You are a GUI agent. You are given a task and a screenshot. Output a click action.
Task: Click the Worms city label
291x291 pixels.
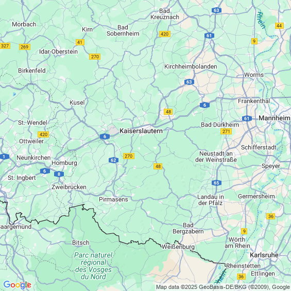click(x=254, y=75)
